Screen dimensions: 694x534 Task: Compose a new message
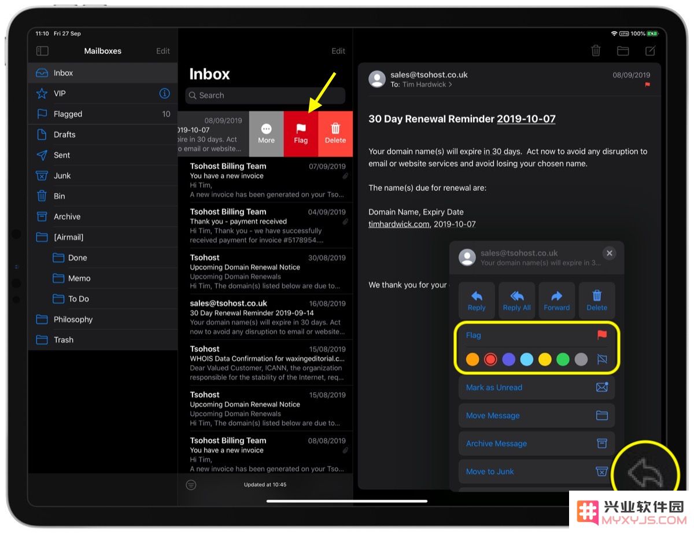pyautogui.click(x=650, y=51)
